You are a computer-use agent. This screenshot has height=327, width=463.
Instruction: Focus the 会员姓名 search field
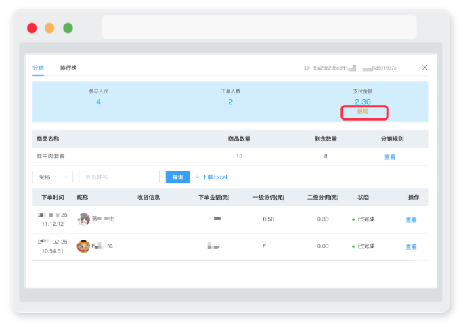pos(119,177)
